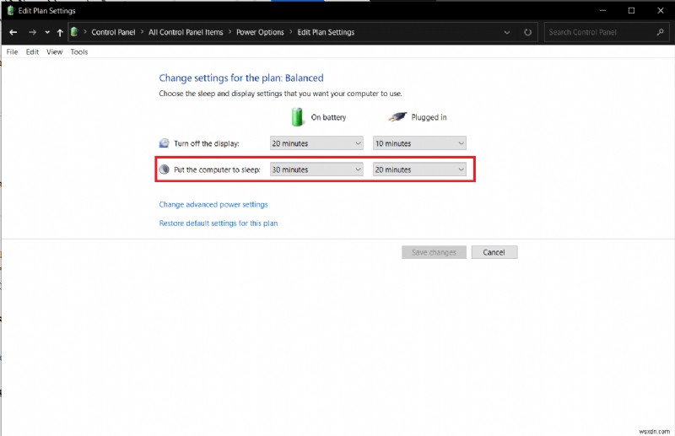The width and height of the screenshot is (675, 436).
Task: Open recent locations dropdown arrow
Action: click(x=47, y=33)
